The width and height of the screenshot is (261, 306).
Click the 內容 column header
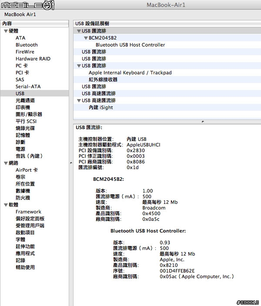34,23
